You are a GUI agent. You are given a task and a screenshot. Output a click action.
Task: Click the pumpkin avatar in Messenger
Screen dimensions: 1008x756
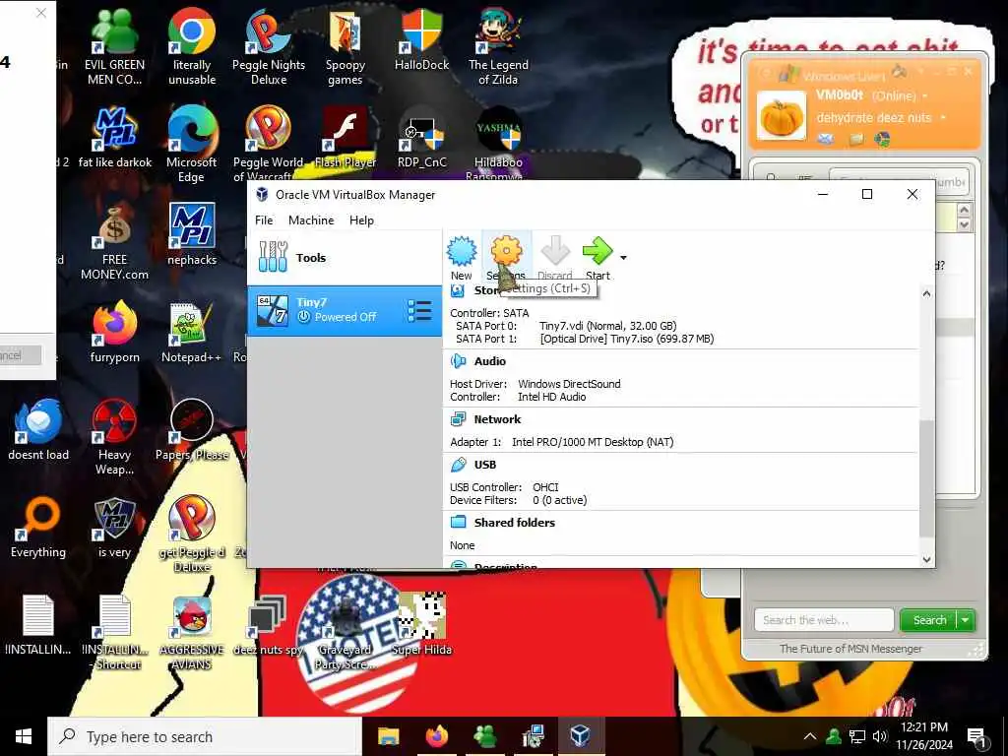coord(781,116)
